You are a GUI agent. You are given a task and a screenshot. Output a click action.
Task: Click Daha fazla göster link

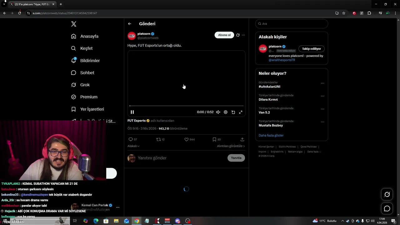[271, 135]
